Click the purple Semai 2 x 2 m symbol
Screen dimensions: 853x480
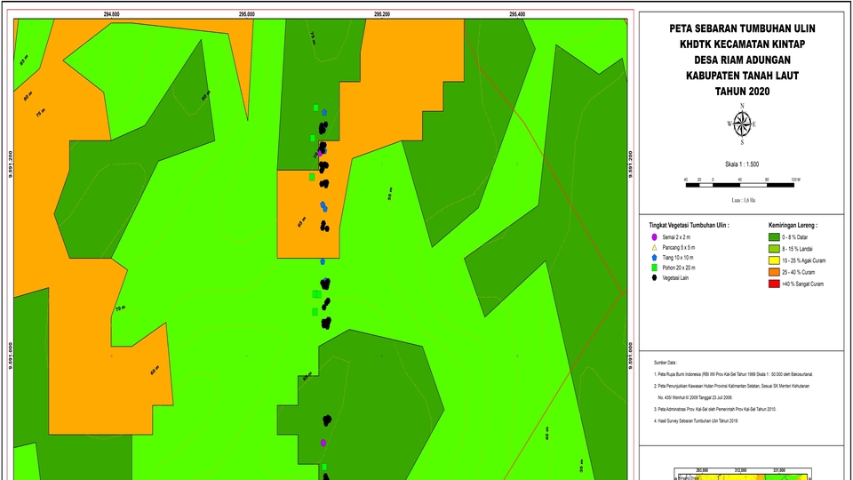click(x=654, y=238)
